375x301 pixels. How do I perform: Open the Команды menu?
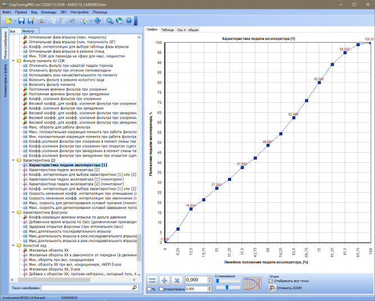[x=48, y=12]
